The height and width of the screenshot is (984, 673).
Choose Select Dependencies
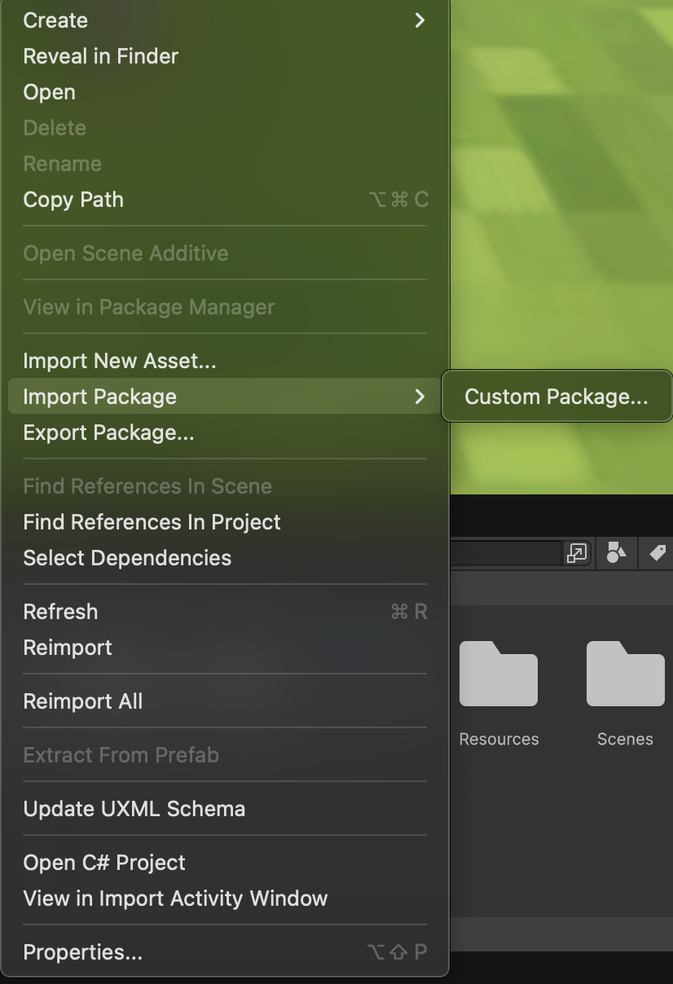click(128, 558)
